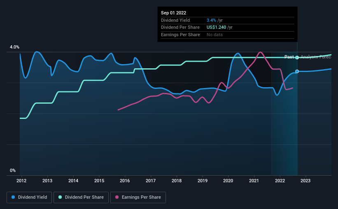Click the 2023 year label on the x-axis
Viewport: 338px width, 209px height.
point(305,181)
